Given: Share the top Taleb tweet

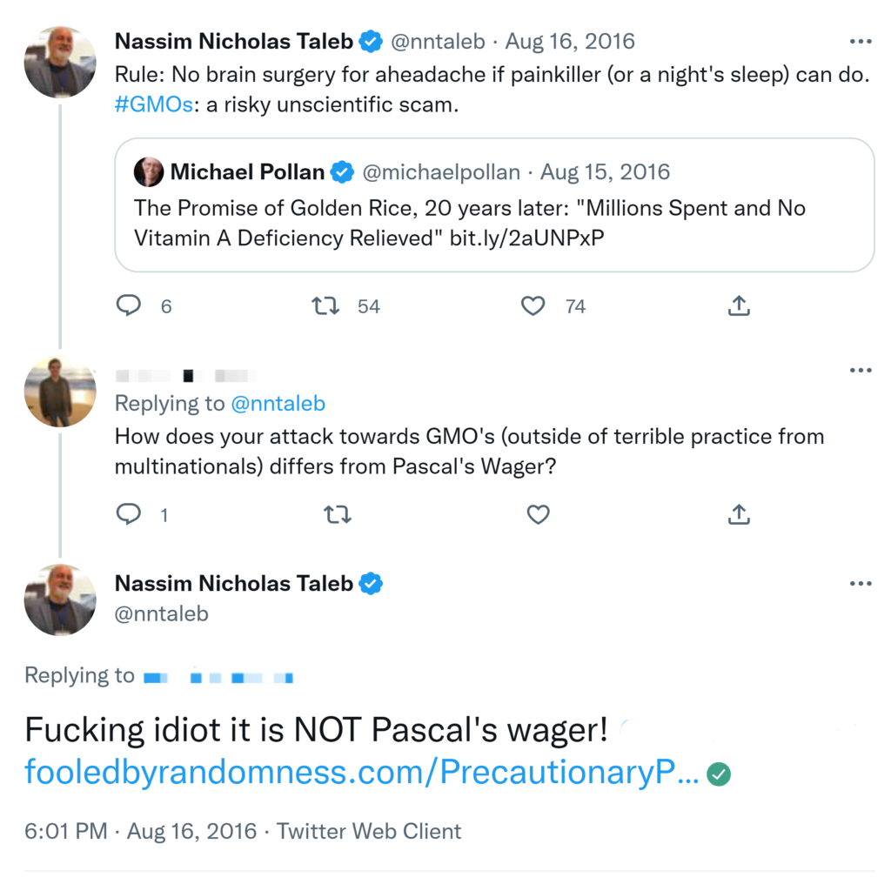Looking at the screenshot, I should pos(738,305).
